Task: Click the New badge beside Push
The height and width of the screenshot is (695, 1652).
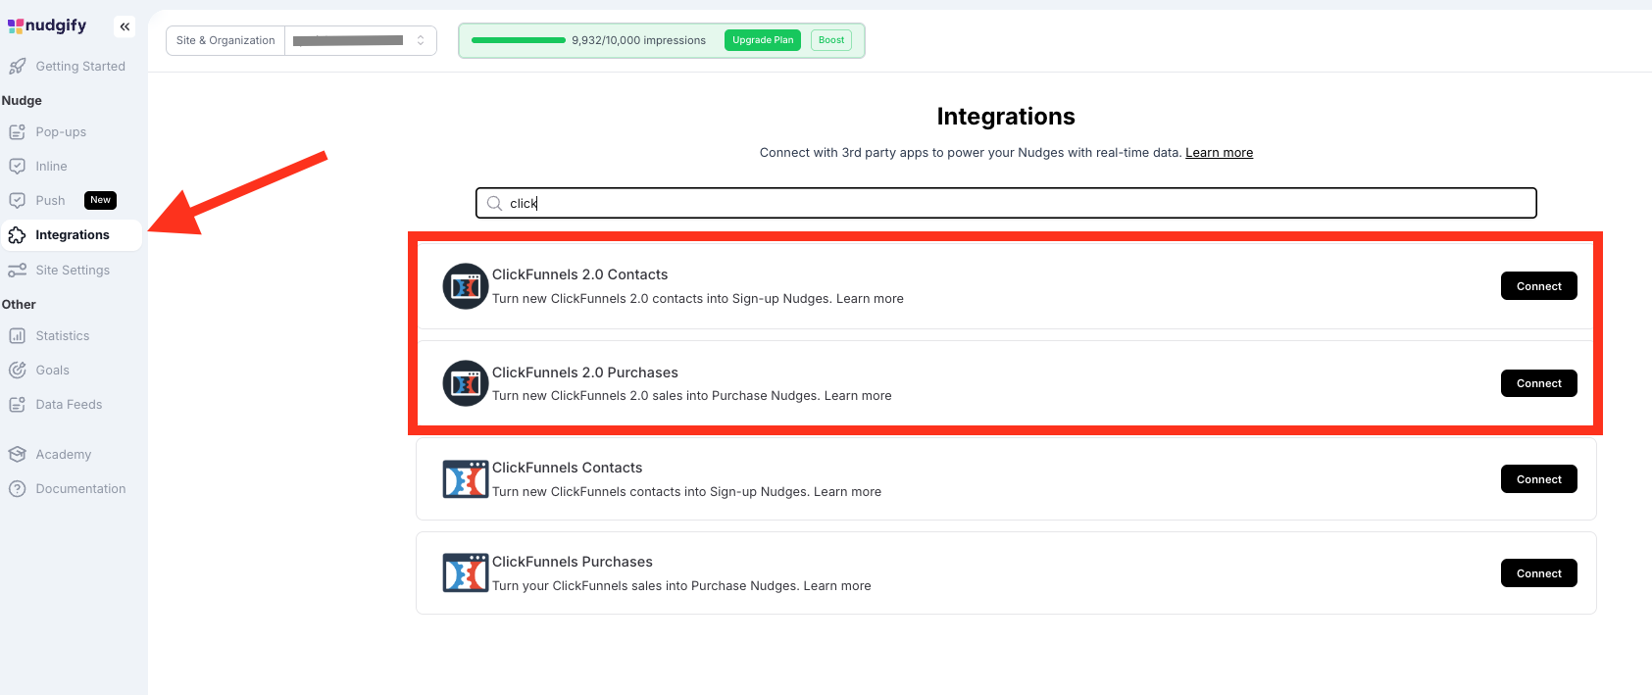Action: click(x=100, y=200)
